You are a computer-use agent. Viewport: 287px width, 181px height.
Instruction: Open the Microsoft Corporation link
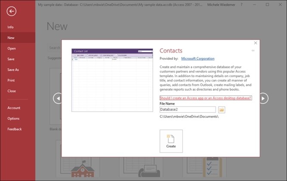[x=198, y=59]
